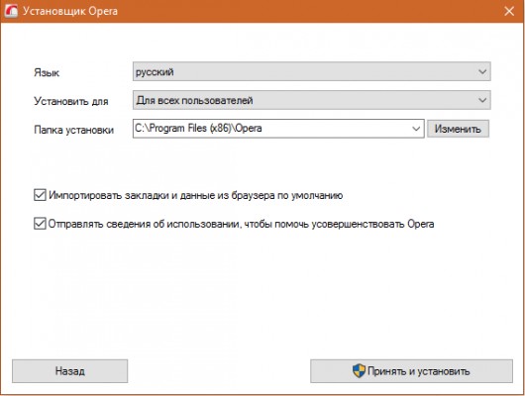
Task: Go back with the Назад button
Action: (x=70, y=371)
